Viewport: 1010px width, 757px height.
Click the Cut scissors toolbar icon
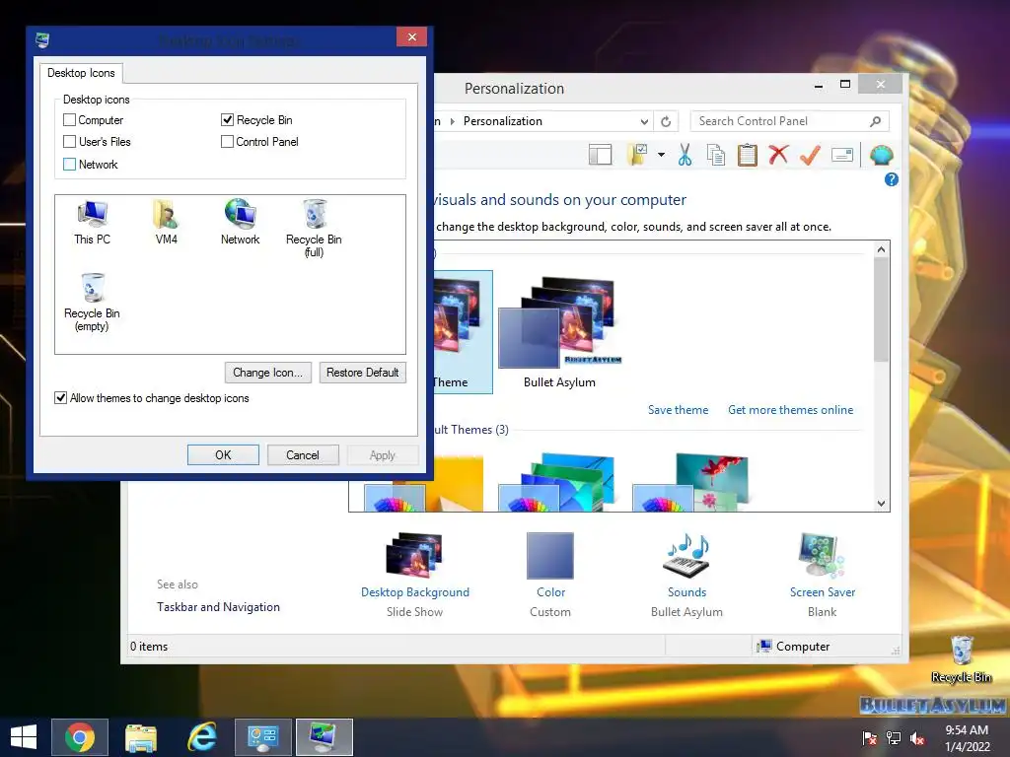pyautogui.click(x=685, y=155)
